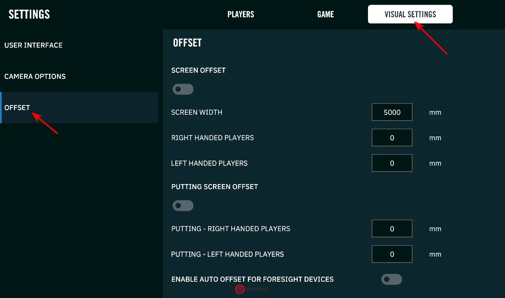Select the Offset sidebar item
This screenshot has height=298, width=505.
pyautogui.click(x=17, y=108)
